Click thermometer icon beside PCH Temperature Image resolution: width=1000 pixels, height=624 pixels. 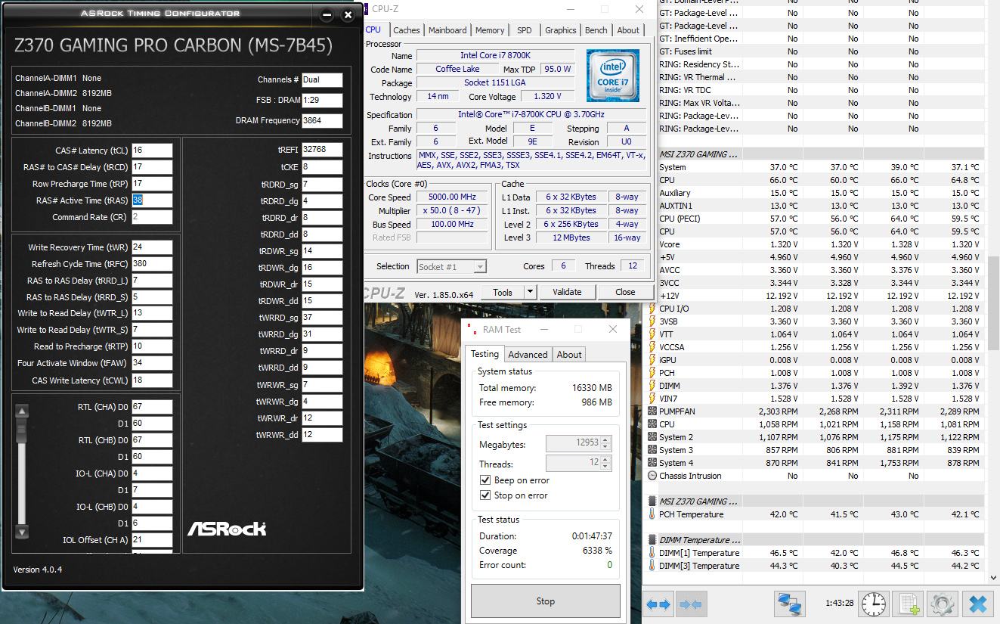click(x=652, y=514)
